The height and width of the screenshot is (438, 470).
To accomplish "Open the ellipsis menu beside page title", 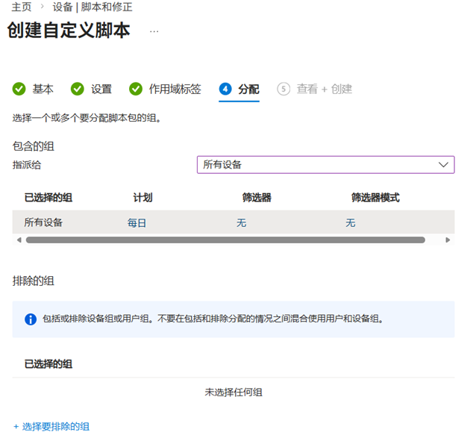I will [x=154, y=31].
